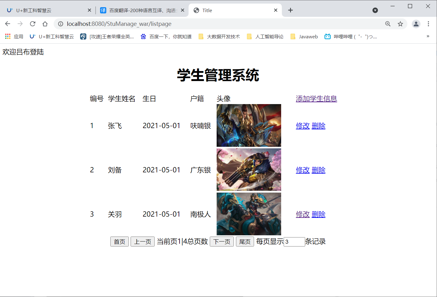Viewport: 437px width, 297px height.
Task: Click the 学生管理系统 heading
Action: (218, 75)
